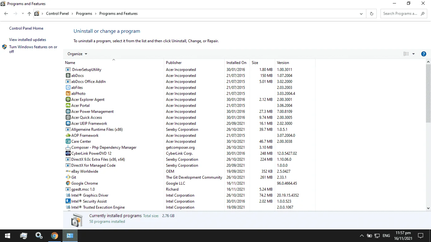Click the eBay Worldwide icon
The width and height of the screenshot is (431, 242).
point(68,171)
